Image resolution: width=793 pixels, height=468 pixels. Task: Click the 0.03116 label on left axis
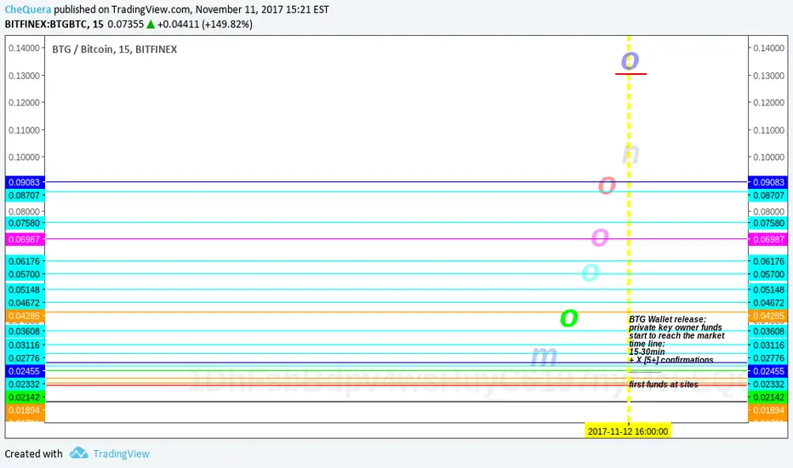click(25, 345)
